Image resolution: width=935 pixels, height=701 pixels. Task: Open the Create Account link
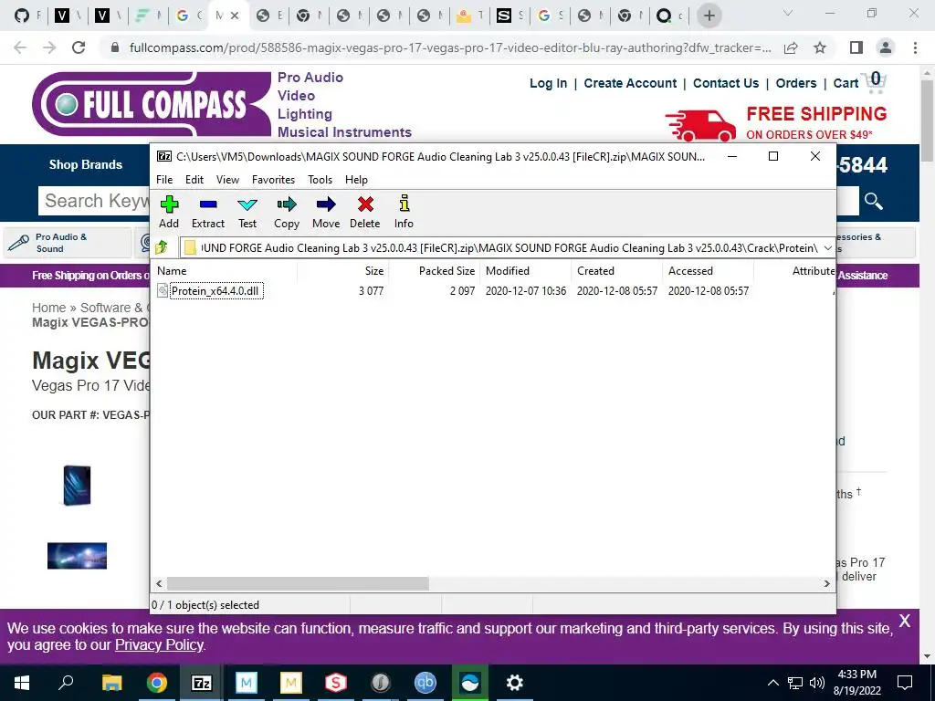[630, 83]
